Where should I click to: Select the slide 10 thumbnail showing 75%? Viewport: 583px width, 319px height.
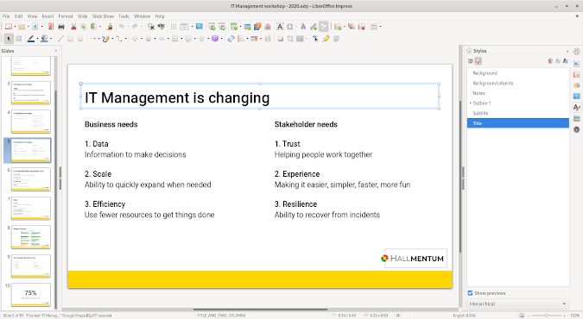tap(31, 295)
